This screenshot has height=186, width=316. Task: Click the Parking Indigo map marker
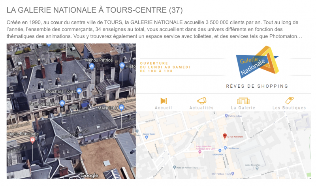coord(226,116)
